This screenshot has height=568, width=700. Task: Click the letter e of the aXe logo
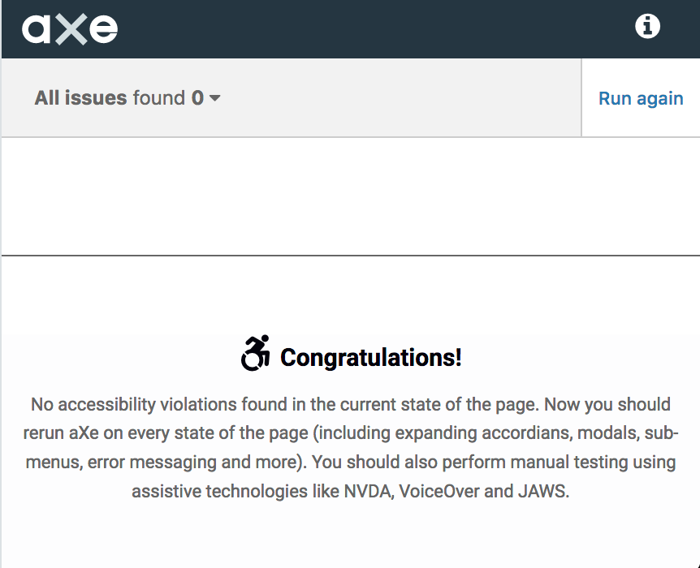[103, 29]
